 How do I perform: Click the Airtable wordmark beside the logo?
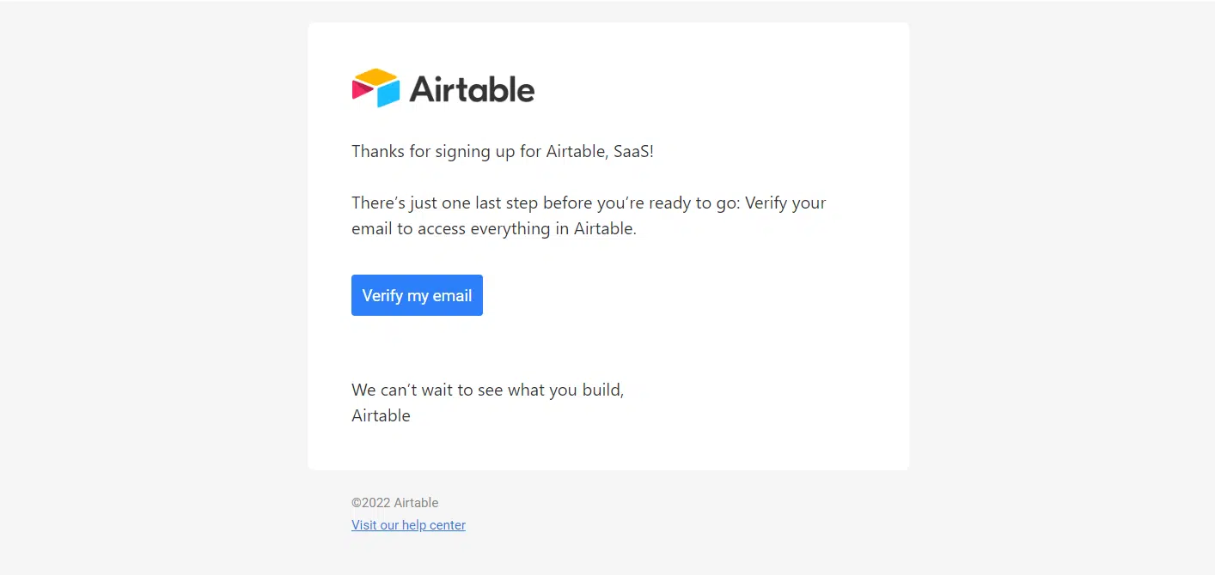tap(472, 88)
